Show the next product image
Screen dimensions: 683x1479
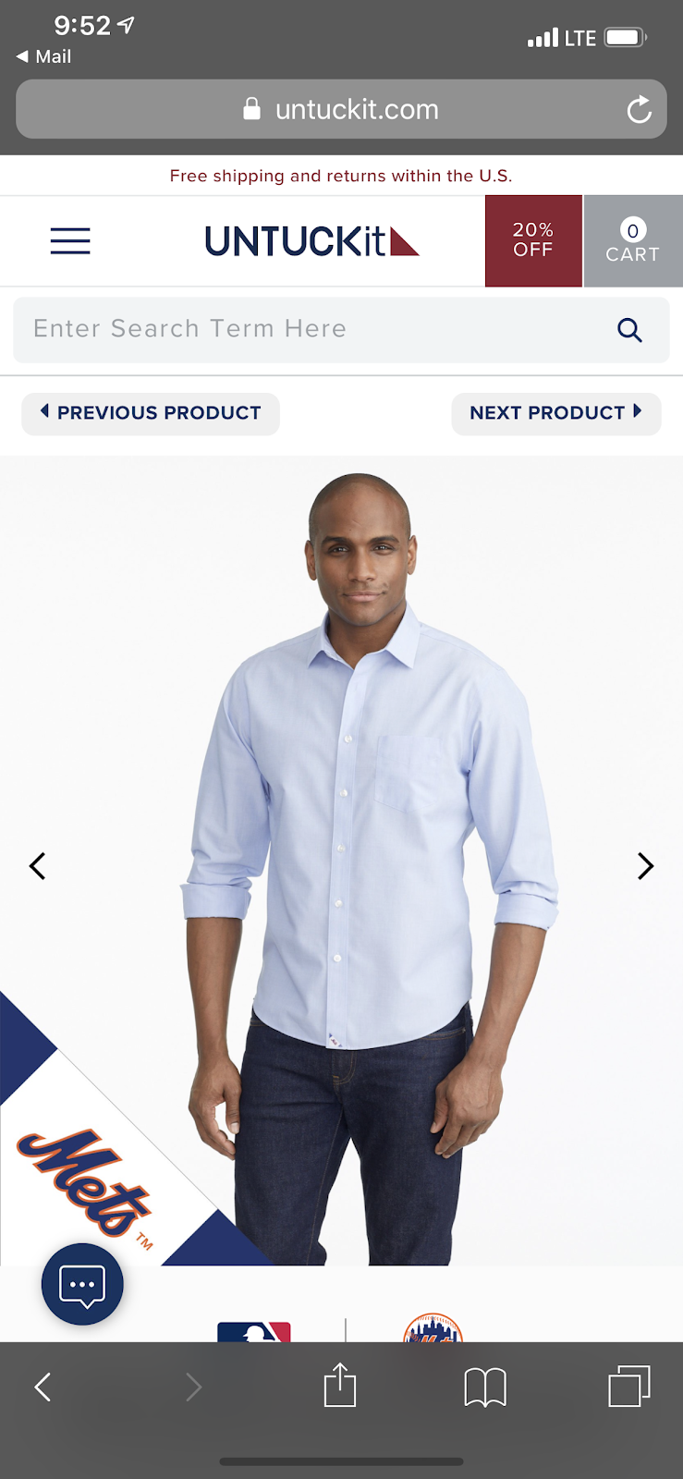pos(645,866)
